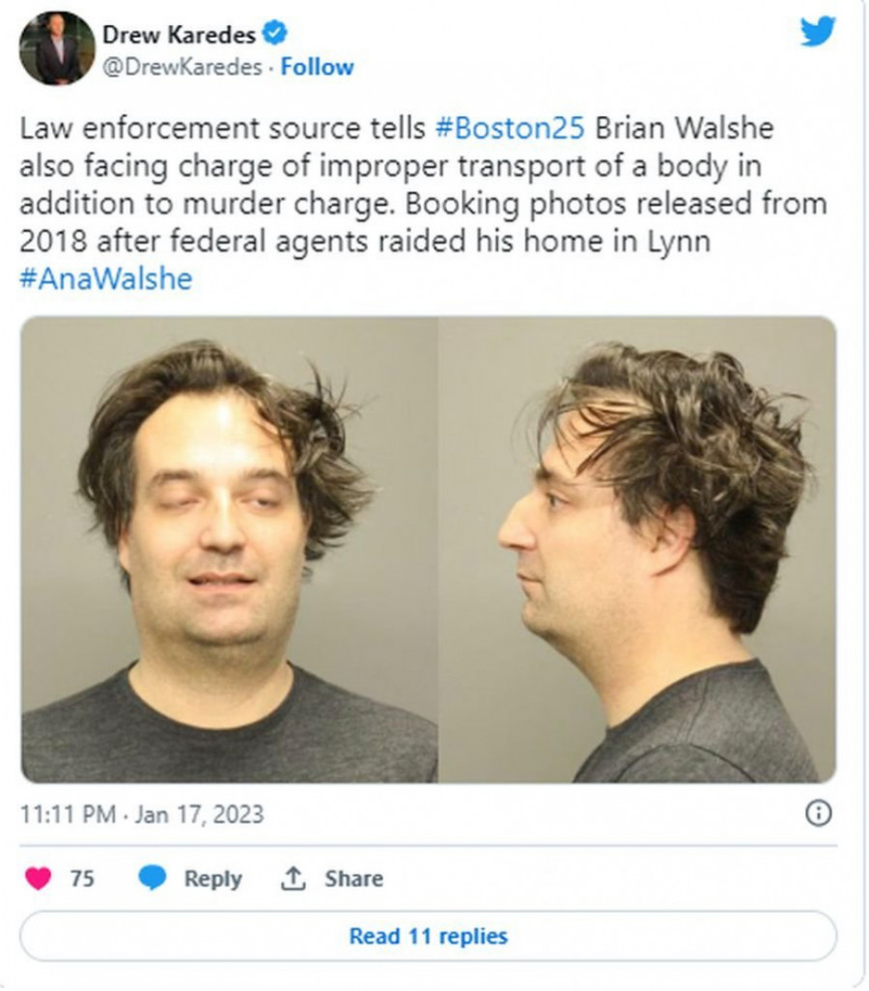Click the share upload arrow icon
The image size is (869, 991).
pos(293,878)
